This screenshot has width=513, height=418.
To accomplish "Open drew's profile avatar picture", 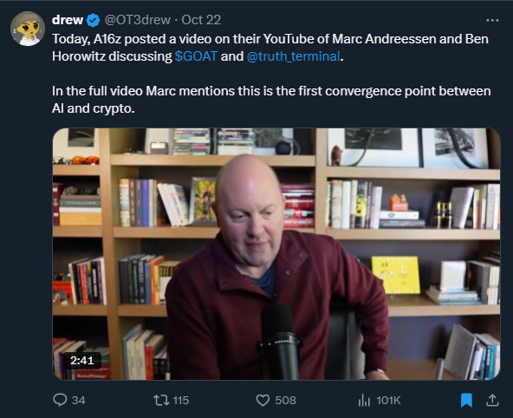I will coord(28,29).
